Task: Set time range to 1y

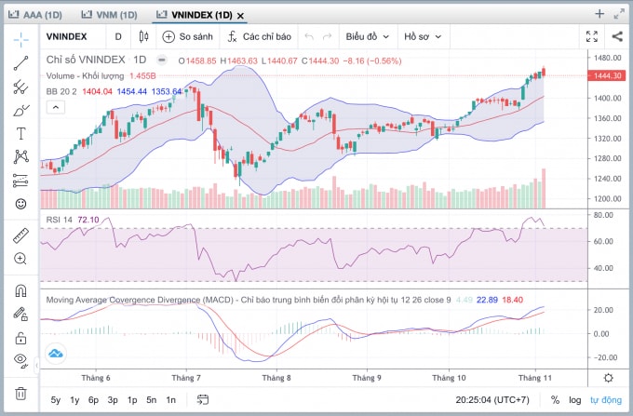Action: tap(74, 400)
